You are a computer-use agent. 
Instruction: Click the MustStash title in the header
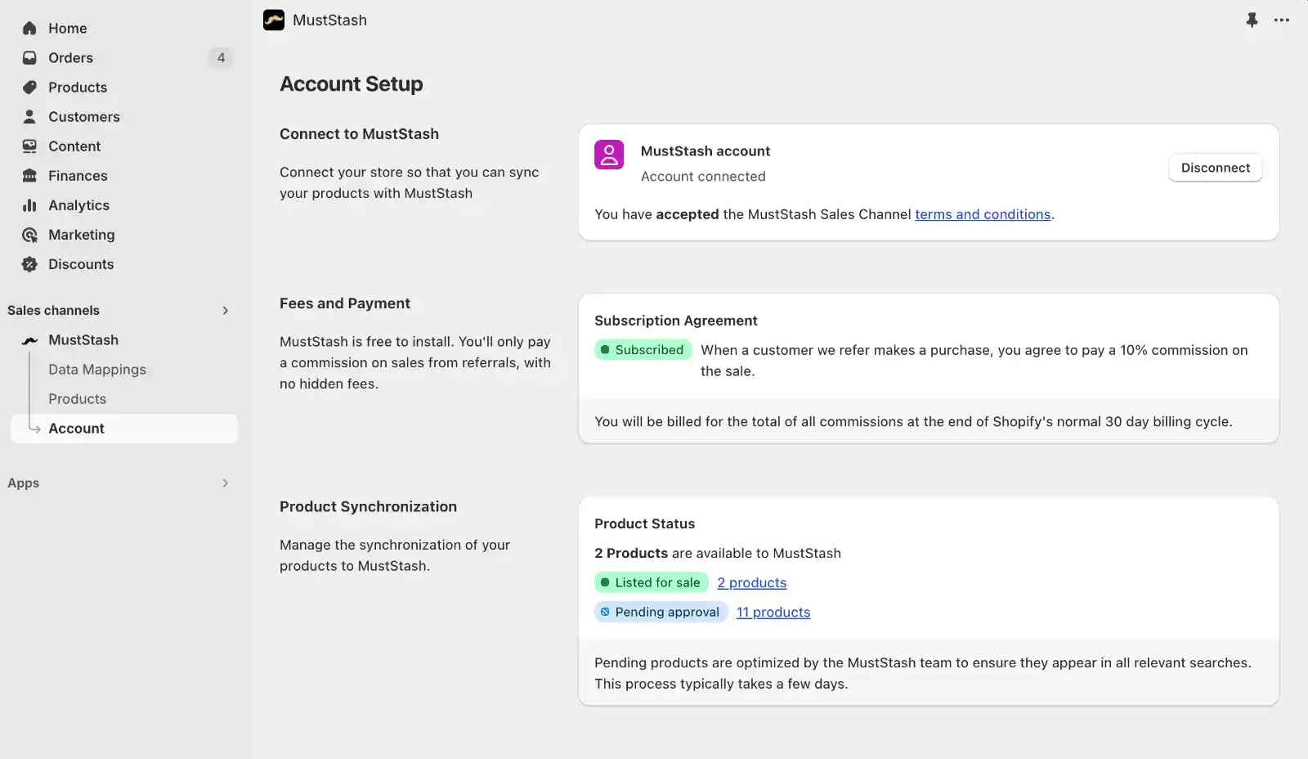click(x=329, y=20)
